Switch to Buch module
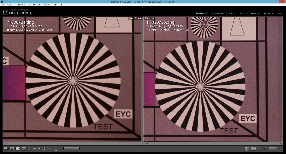 (x=242, y=13)
